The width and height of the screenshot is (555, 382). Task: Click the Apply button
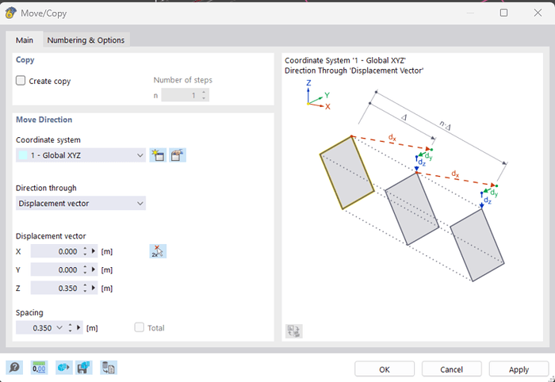(x=519, y=369)
